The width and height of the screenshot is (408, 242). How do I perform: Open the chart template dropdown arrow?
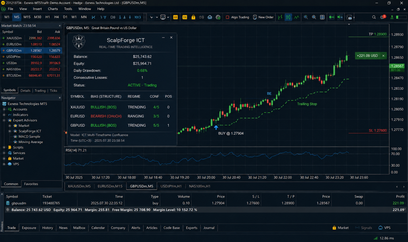point(168,17)
